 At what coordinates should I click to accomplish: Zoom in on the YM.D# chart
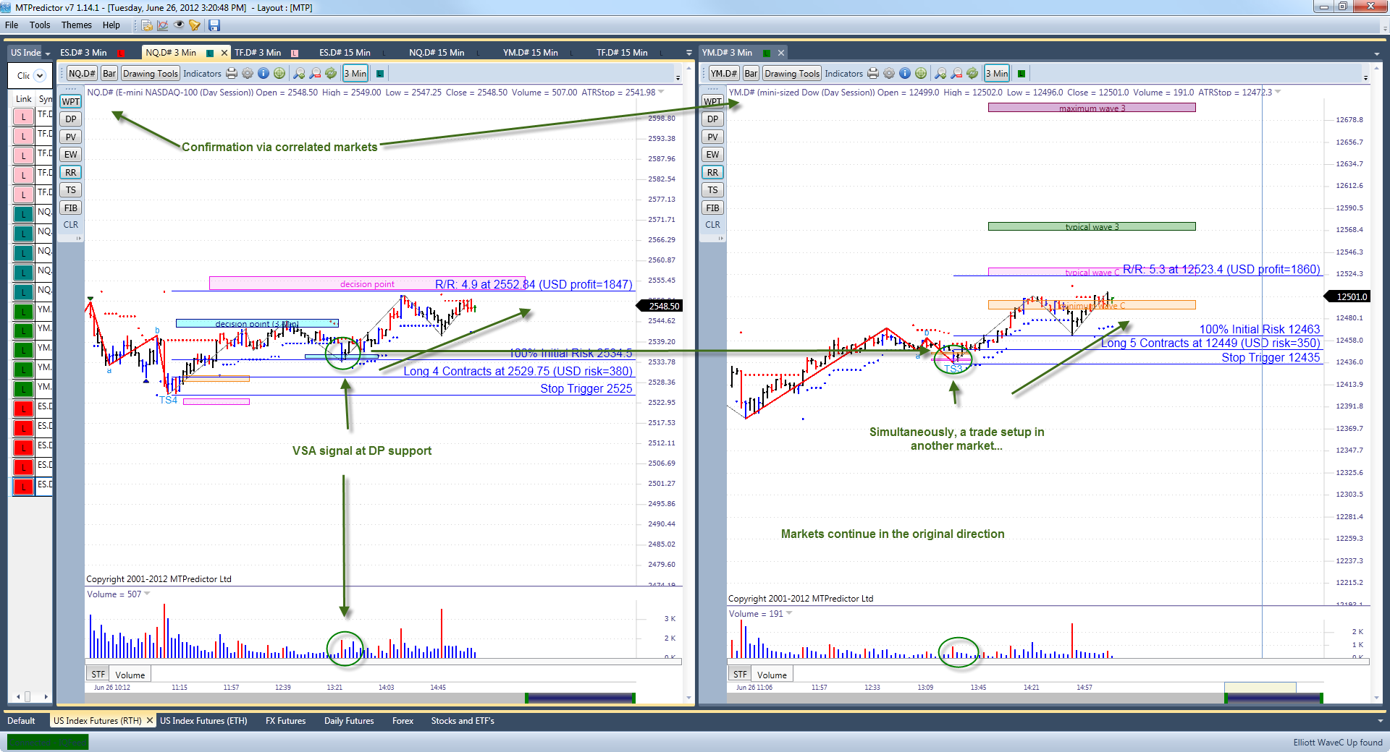coord(940,73)
